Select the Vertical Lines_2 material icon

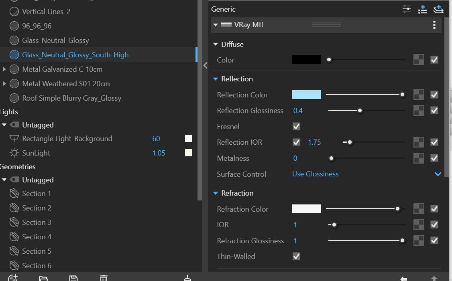click(14, 12)
